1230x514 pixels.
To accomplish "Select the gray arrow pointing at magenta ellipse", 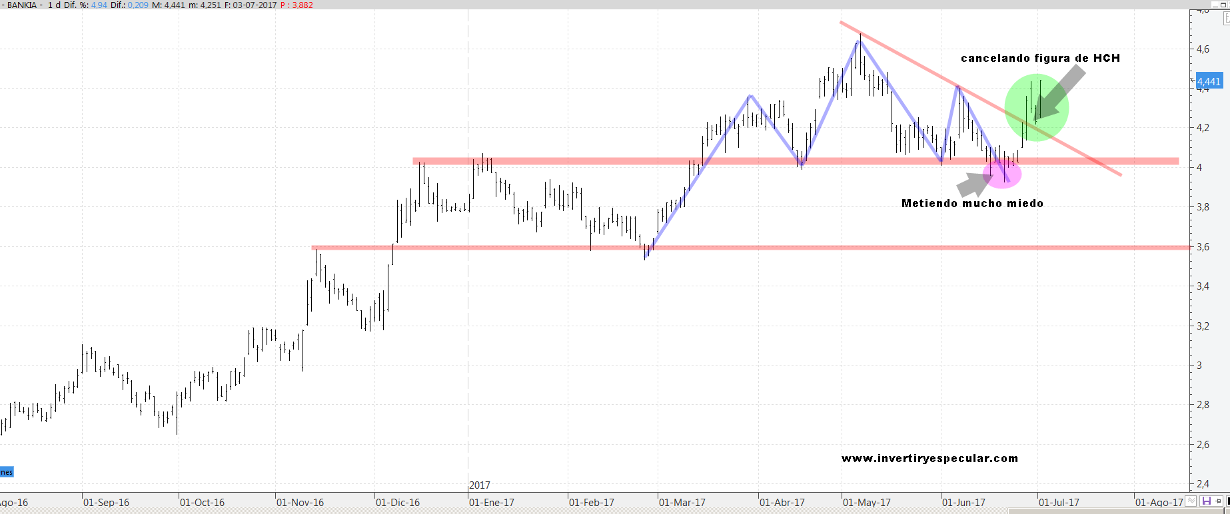I will point(971,183).
